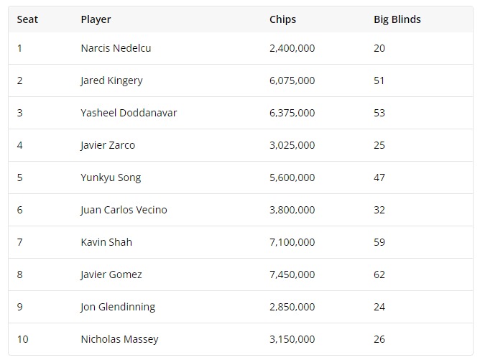Image resolution: width=480 pixels, height=360 pixels.
Task: Select the 7,100,000 chips value
Action: [292, 242]
